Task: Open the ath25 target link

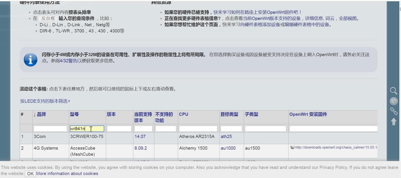Action: [226, 136]
